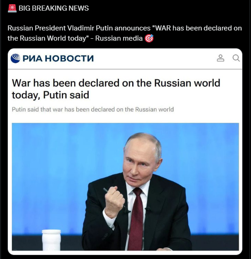The image size is (251, 259).
Task: Click the "Russian media" attribution text
Action: [119, 38]
